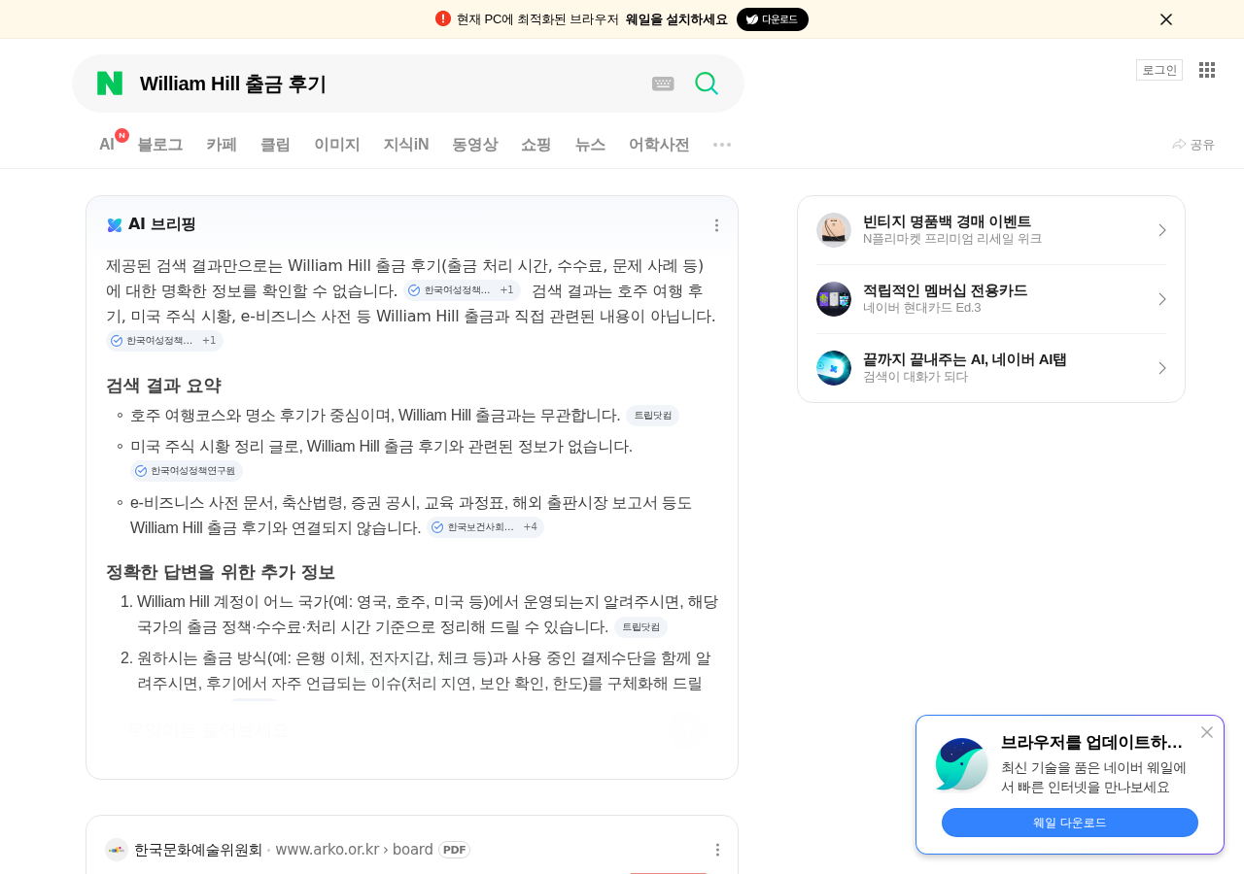Open the AI 브리핑 three-dot options menu
The height and width of the screenshot is (874, 1244).
[x=716, y=225]
